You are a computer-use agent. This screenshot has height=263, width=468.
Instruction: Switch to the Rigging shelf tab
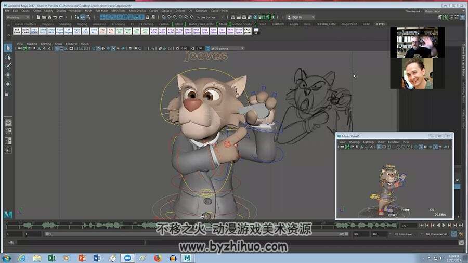(x=82, y=24)
